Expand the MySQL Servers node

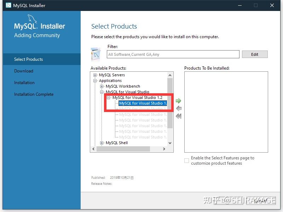(x=95, y=75)
